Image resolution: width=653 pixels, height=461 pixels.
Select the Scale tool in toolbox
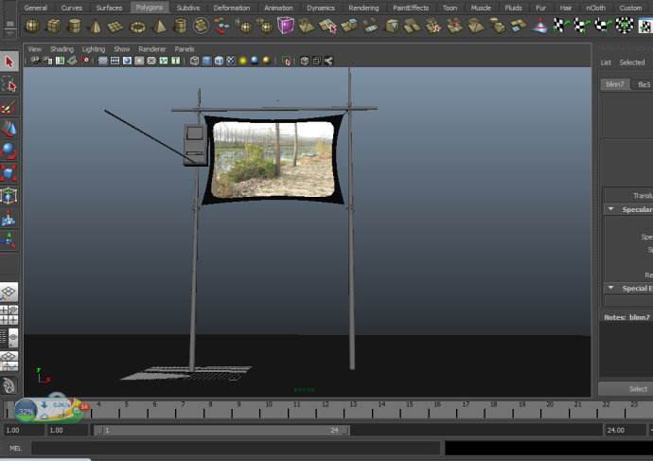[9, 173]
